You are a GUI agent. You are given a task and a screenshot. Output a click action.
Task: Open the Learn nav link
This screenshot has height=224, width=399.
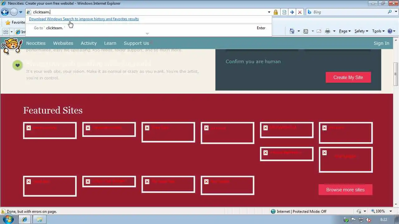110,43
